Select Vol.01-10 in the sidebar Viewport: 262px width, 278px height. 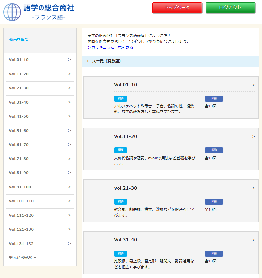click(19, 60)
